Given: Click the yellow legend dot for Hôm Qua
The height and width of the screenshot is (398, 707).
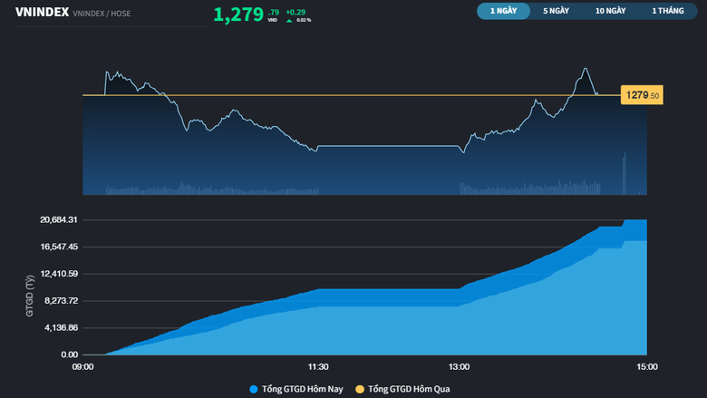Looking at the screenshot, I should [x=360, y=389].
